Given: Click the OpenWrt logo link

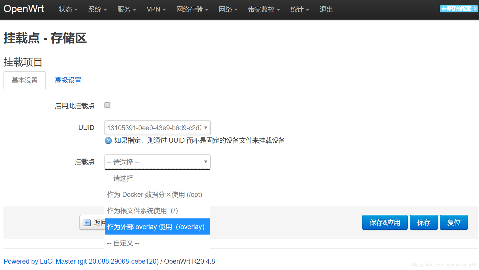Looking at the screenshot, I should [x=24, y=9].
